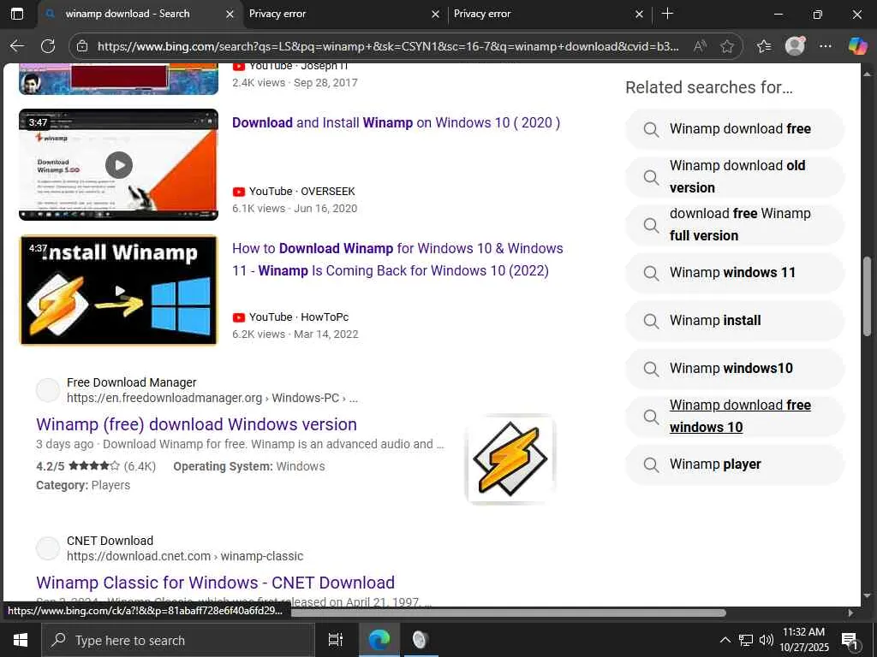Viewport: 877px width, 657px height.
Task: Click the YouTube icon beside HowToPc
Action: coord(239,317)
